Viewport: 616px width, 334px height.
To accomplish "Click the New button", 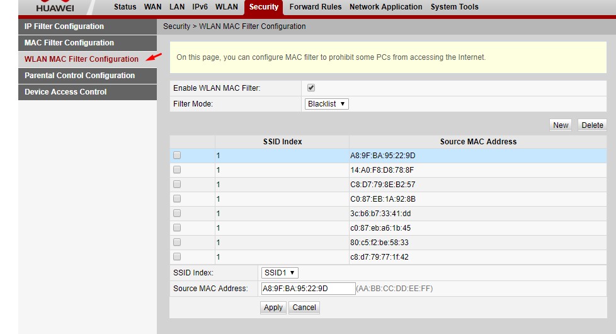I will click(561, 125).
